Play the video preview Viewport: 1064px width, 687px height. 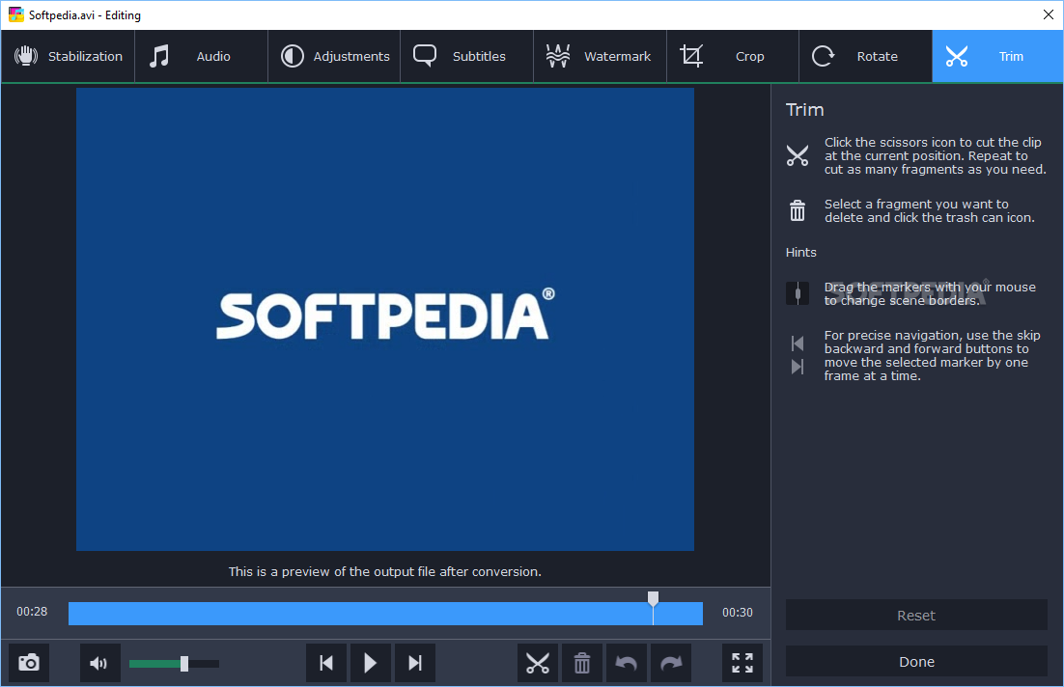pos(371,663)
